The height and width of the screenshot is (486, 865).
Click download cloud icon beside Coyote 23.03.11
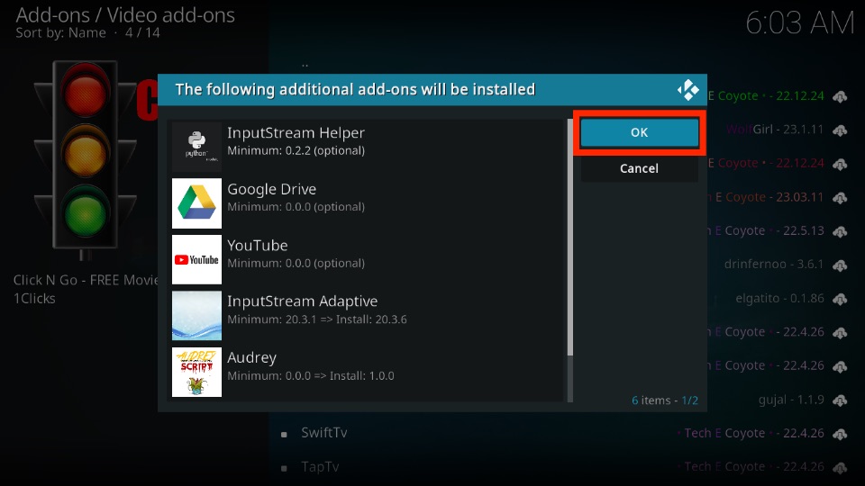point(840,198)
